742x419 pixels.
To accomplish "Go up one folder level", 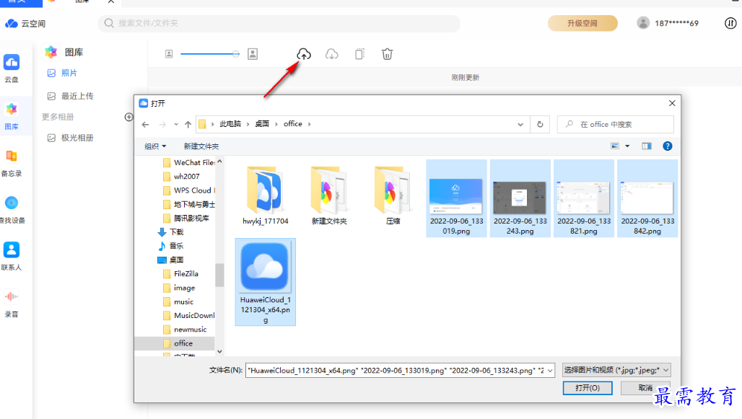I will point(188,124).
